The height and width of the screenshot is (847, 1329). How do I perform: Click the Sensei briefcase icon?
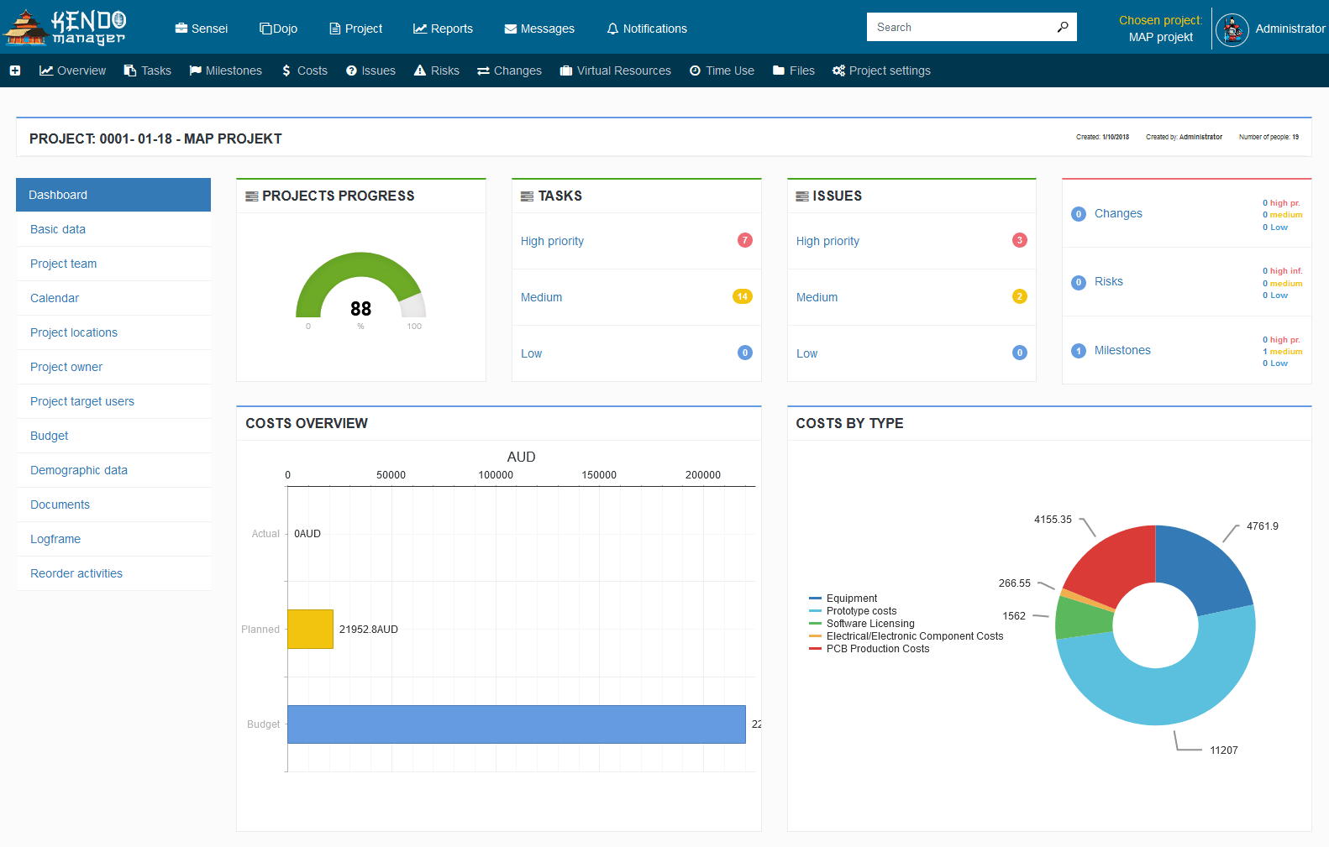(x=181, y=29)
